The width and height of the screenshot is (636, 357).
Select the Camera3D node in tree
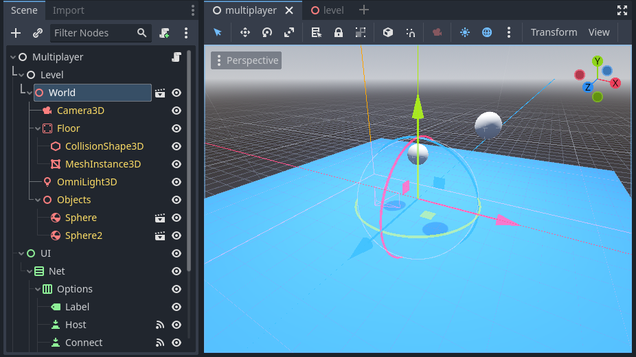[81, 111]
